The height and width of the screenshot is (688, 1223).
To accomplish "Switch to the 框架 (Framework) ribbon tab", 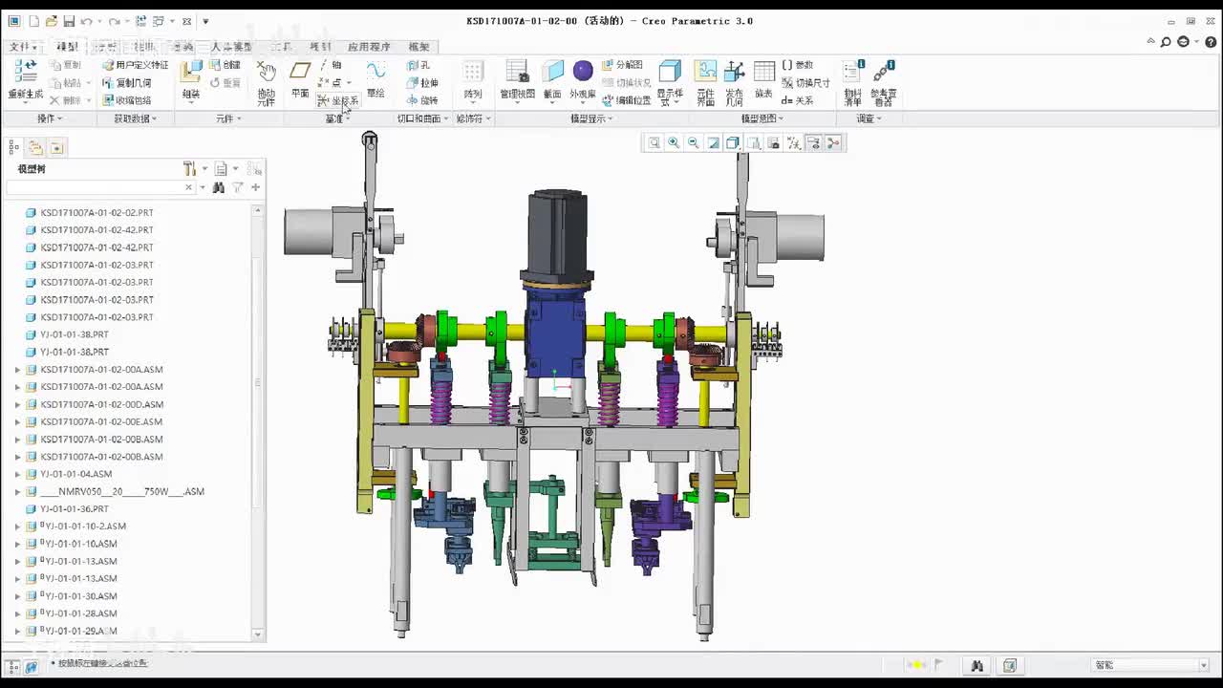I will click(418, 46).
